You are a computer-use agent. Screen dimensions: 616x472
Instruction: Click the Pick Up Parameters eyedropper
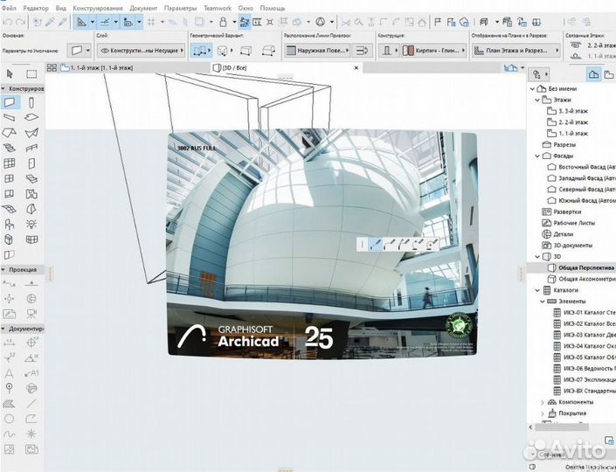tap(49, 23)
